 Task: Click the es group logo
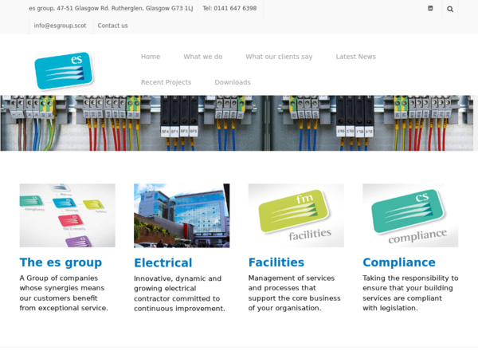coord(65,73)
